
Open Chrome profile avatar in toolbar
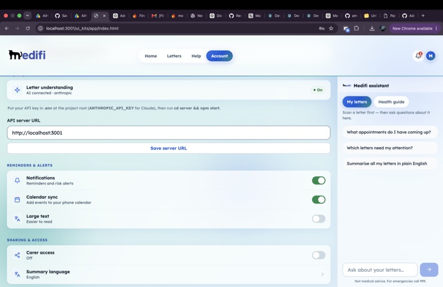coord(383,28)
